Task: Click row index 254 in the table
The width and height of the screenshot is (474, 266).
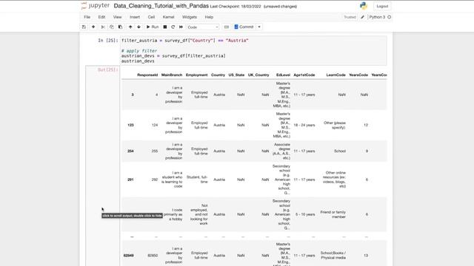Action: pos(130,151)
